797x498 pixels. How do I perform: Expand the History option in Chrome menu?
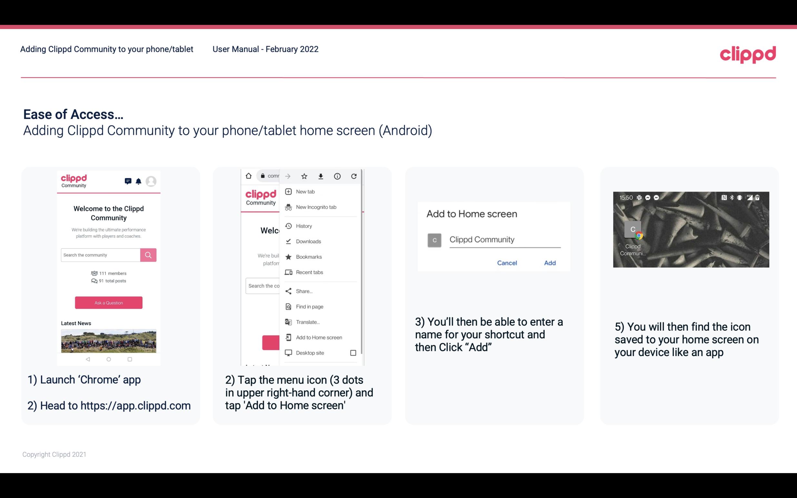point(304,225)
